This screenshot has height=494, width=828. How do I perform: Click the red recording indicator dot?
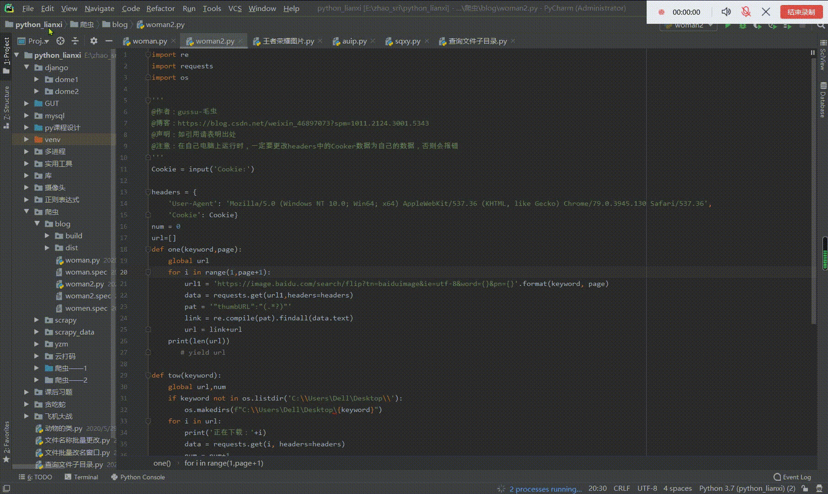[661, 12]
